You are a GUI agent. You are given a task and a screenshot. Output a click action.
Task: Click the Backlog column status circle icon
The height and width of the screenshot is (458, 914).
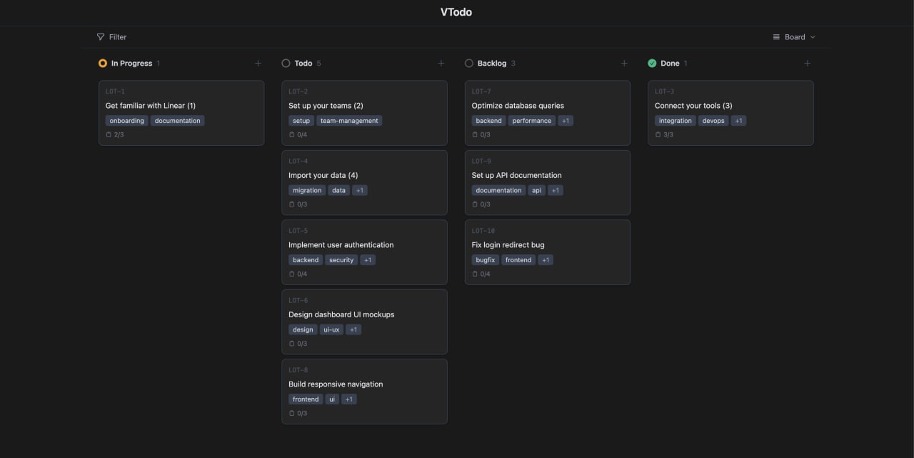(469, 63)
